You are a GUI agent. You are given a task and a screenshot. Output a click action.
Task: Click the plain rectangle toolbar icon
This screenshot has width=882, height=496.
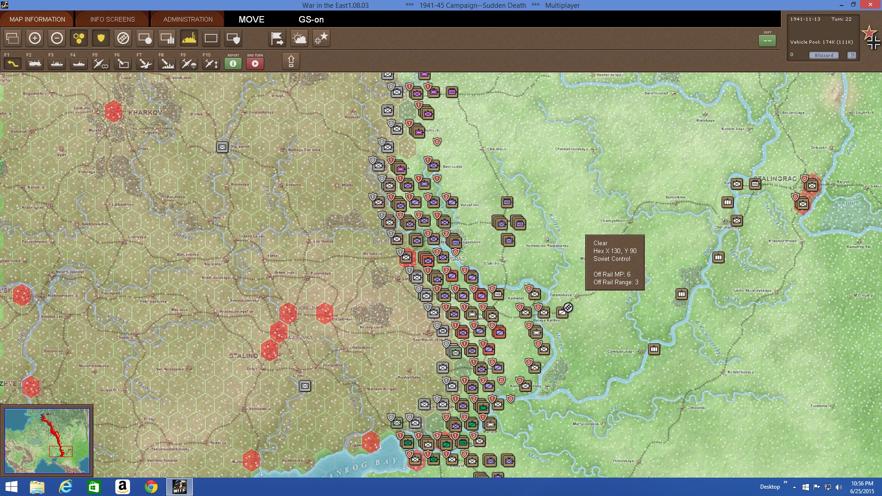[211, 38]
